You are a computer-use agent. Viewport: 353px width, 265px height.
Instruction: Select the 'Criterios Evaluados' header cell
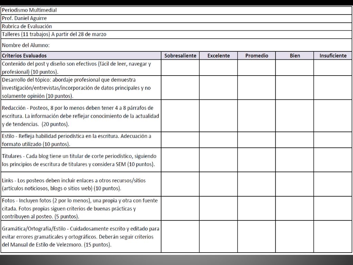pos(81,56)
